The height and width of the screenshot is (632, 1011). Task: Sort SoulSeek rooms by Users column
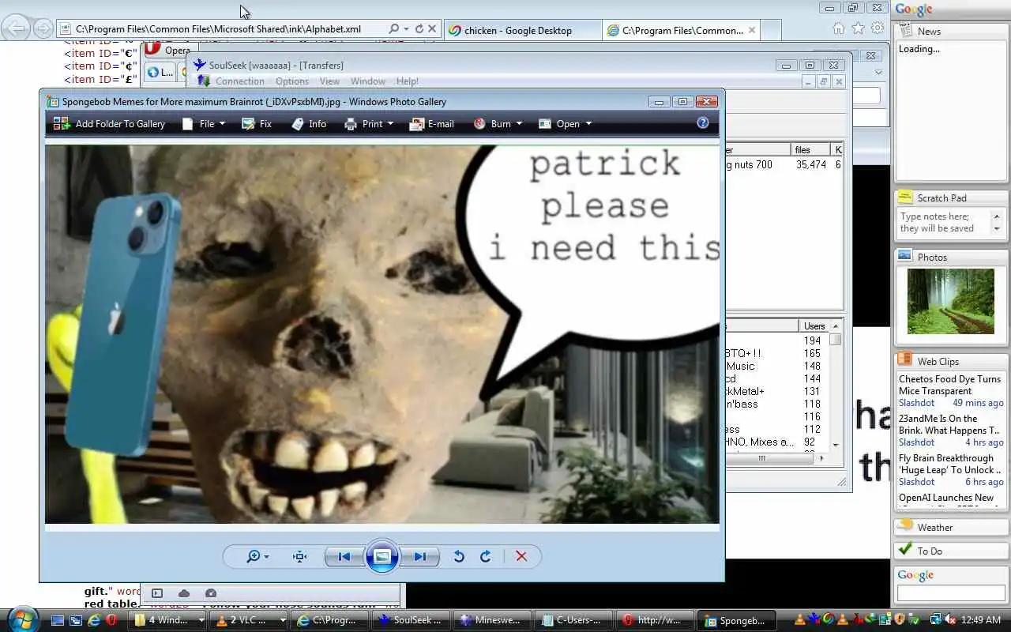(814, 326)
